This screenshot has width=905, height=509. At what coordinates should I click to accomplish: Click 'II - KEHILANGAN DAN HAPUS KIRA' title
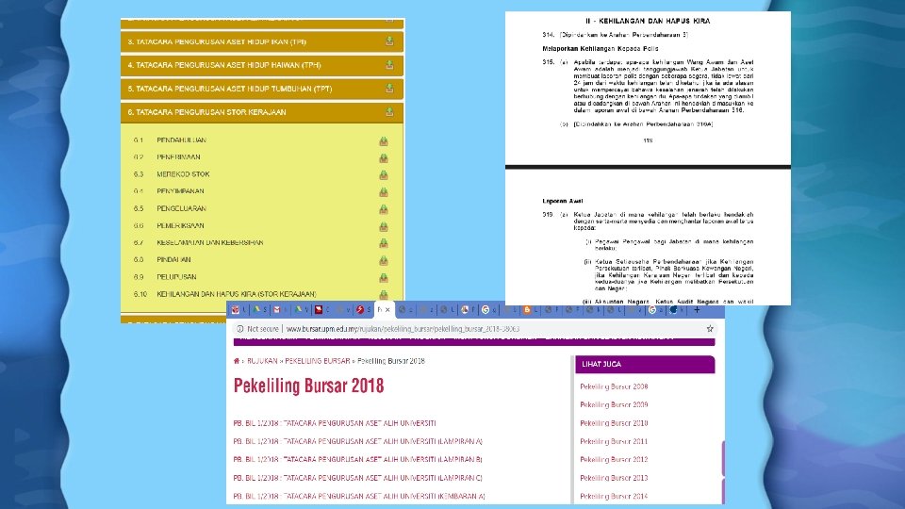click(648, 21)
